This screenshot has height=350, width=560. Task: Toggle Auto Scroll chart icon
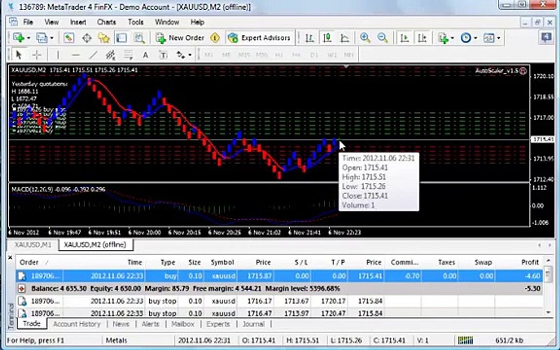pos(404,37)
